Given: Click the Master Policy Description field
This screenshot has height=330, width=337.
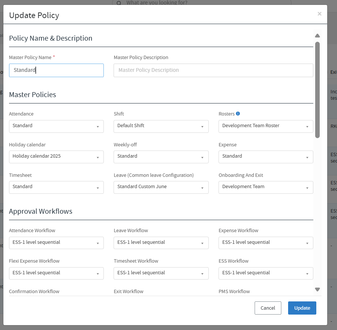Looking at the screenshot, I should click(x=213, y=70).
